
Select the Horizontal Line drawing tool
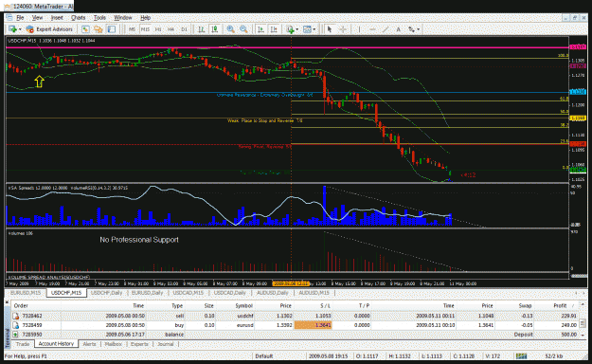(372, 29)
